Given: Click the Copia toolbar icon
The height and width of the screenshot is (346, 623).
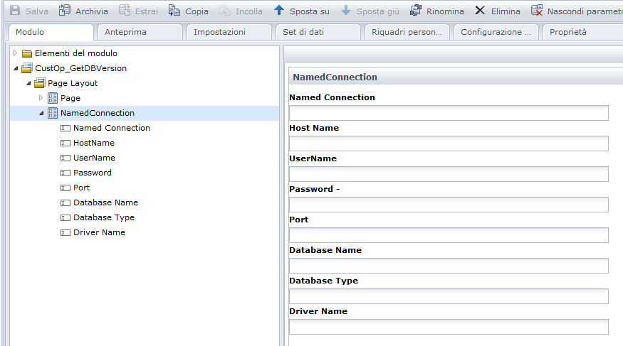Looking at the screenshot, I should 174,11.
